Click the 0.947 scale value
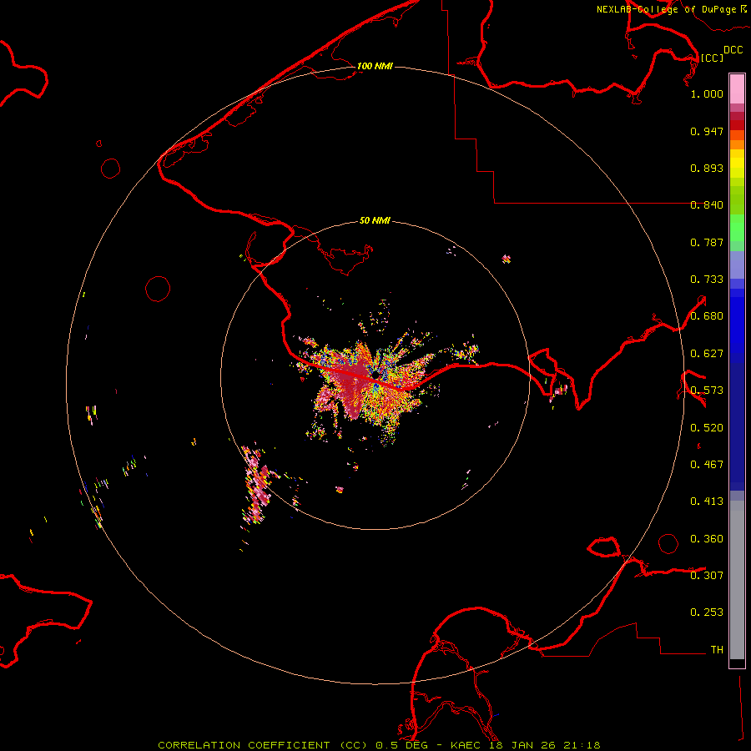 (706, 131)
